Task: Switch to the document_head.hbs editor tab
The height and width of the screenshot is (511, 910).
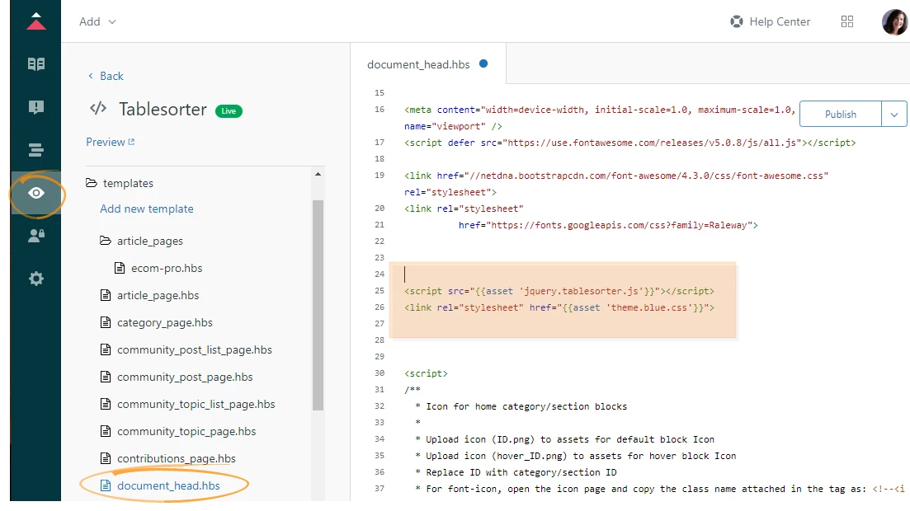Action: [427, 64]
